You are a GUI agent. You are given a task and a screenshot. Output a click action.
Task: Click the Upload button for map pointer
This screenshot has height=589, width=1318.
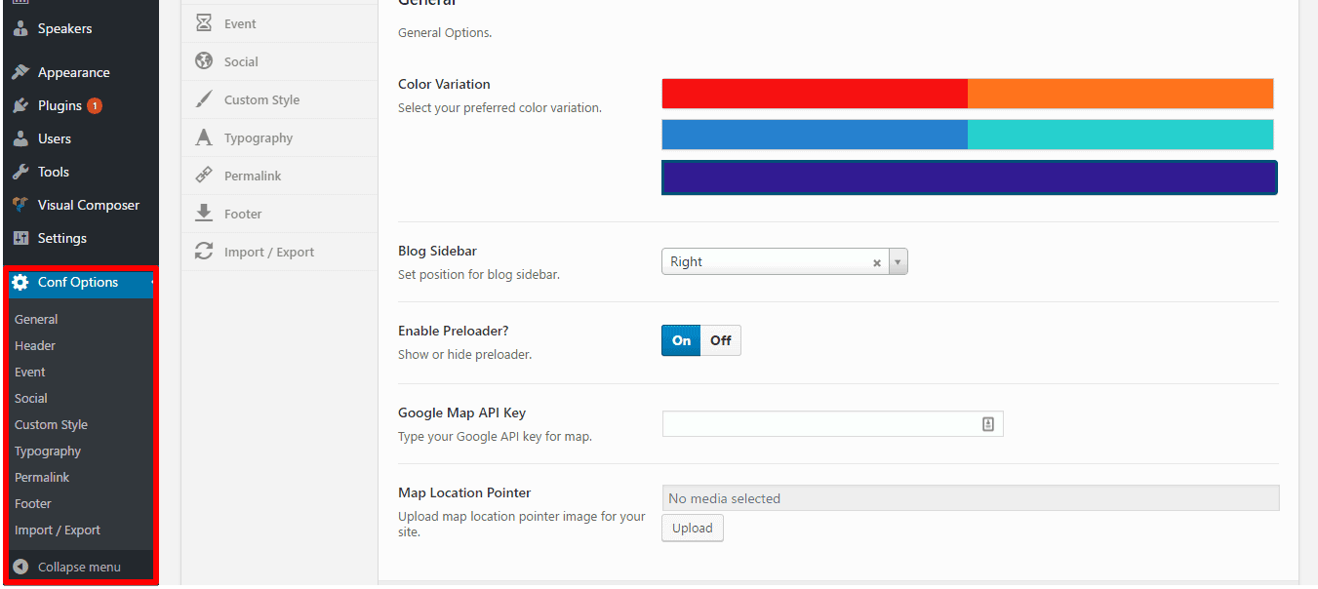(692, 529)
